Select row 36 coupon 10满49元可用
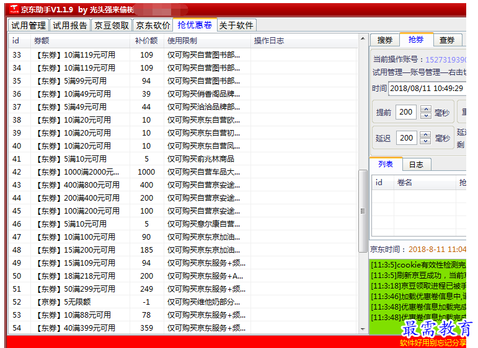The width and height of the screenshot is (478, 348). (x=183, y=94)
